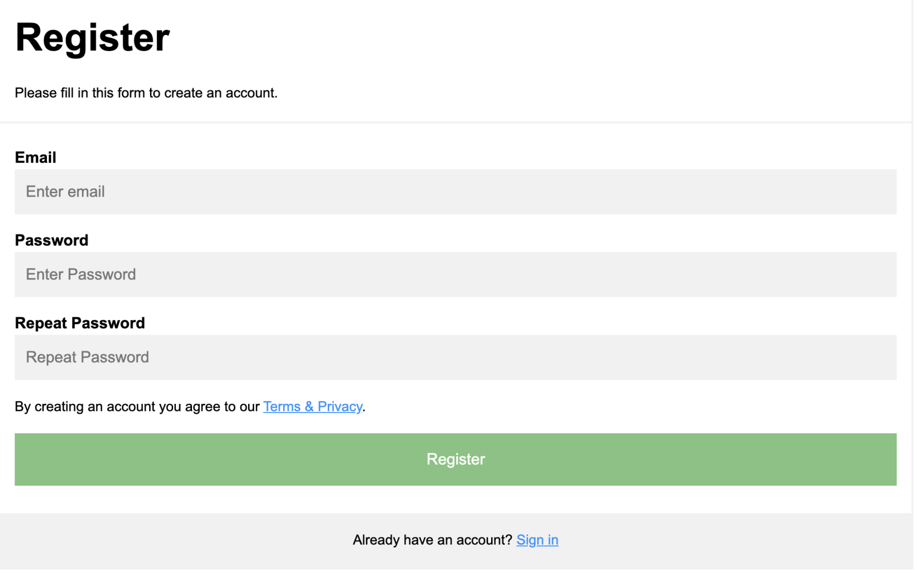The height and width of the screenshot is (574, 917).
Task: Click the 'Repeat Password' placeholder inside the field
Action: click(x=87, y=357)
